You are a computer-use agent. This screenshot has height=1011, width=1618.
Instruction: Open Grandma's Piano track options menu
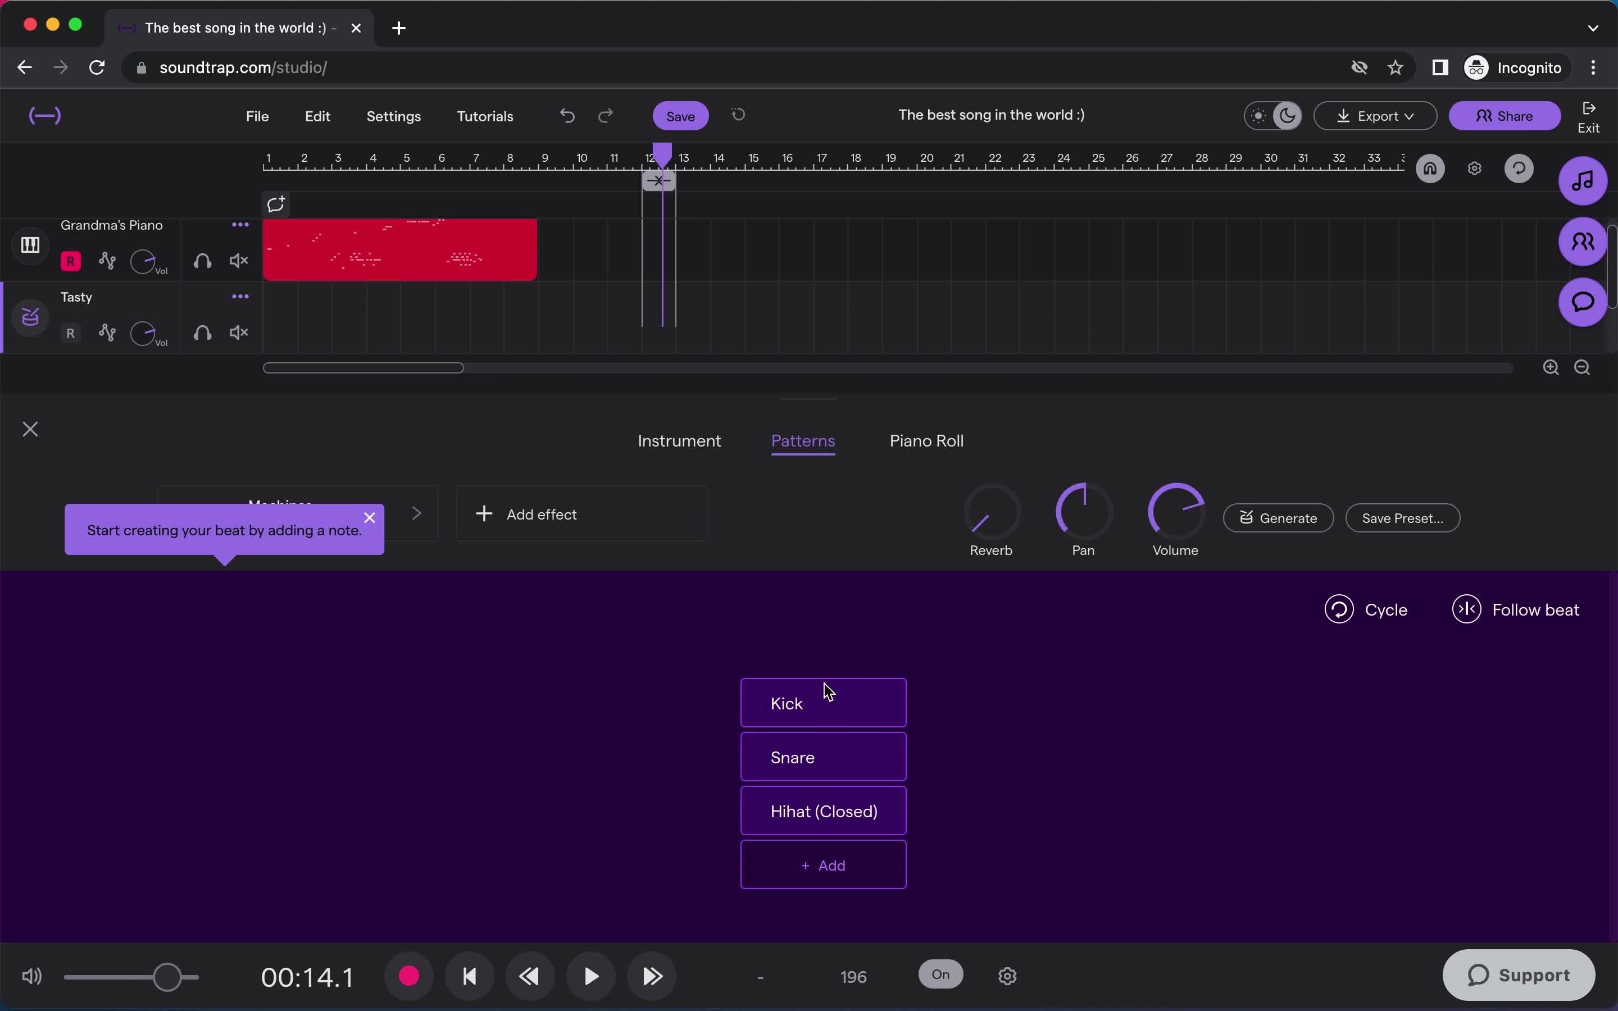click(x=240, y=225)
